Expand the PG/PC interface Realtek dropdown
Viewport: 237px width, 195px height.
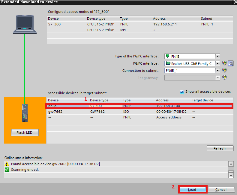coord(217,63)
